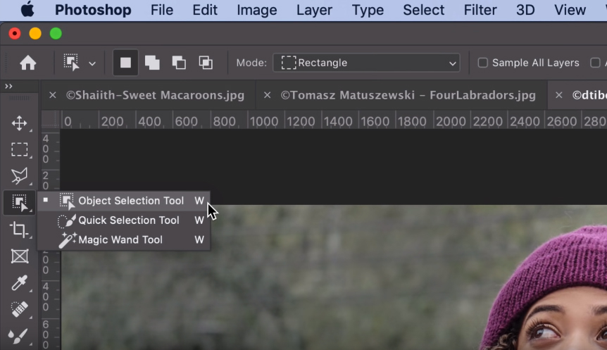Select the Subtract from Selection icon
Screen dimensions: 607x350
tap(179, 63)
